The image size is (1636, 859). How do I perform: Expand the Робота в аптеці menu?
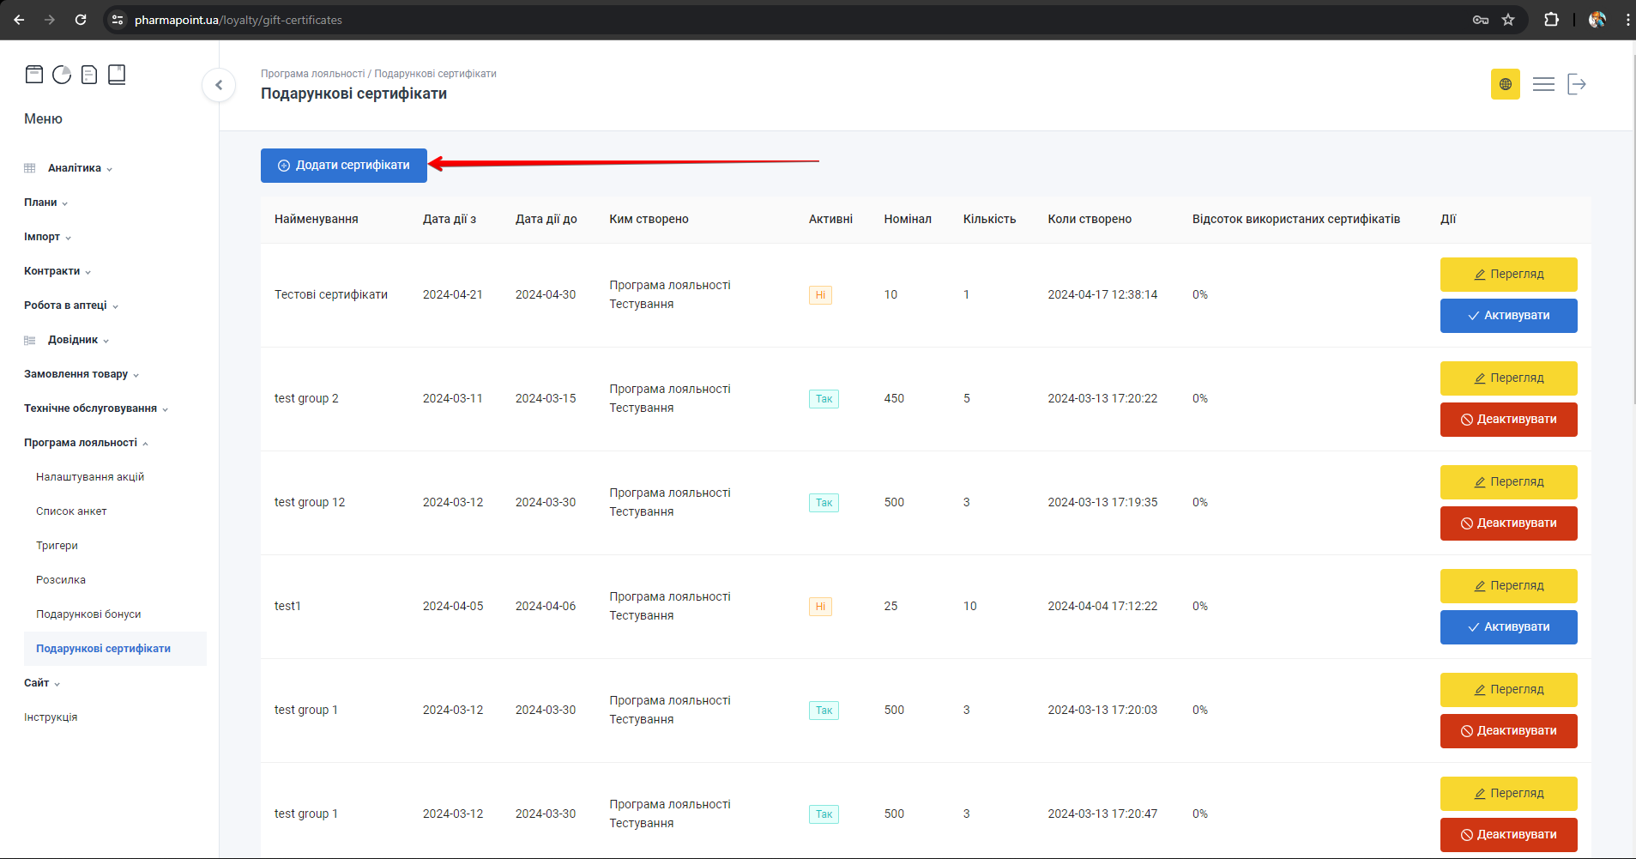pyautogui.click(x=66, y=305)
